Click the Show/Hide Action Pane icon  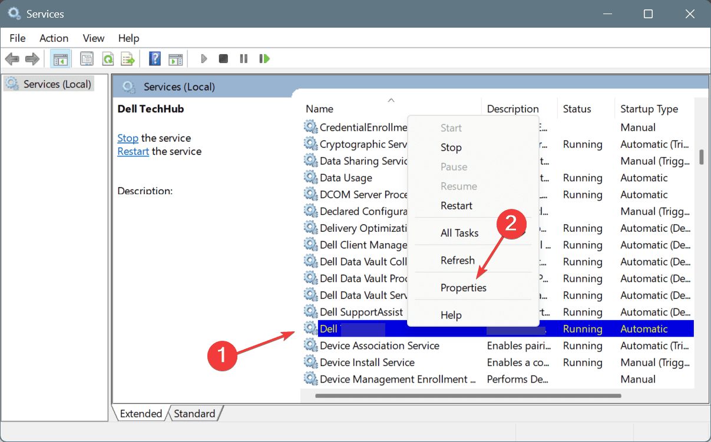176,59
